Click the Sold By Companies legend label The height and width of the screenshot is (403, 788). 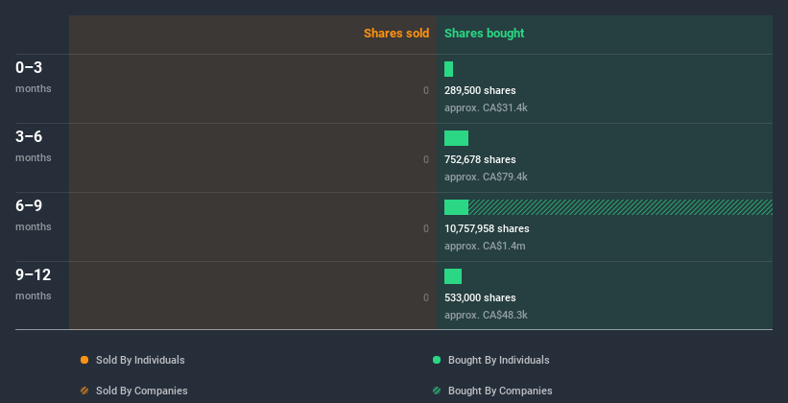pos(141,391)
